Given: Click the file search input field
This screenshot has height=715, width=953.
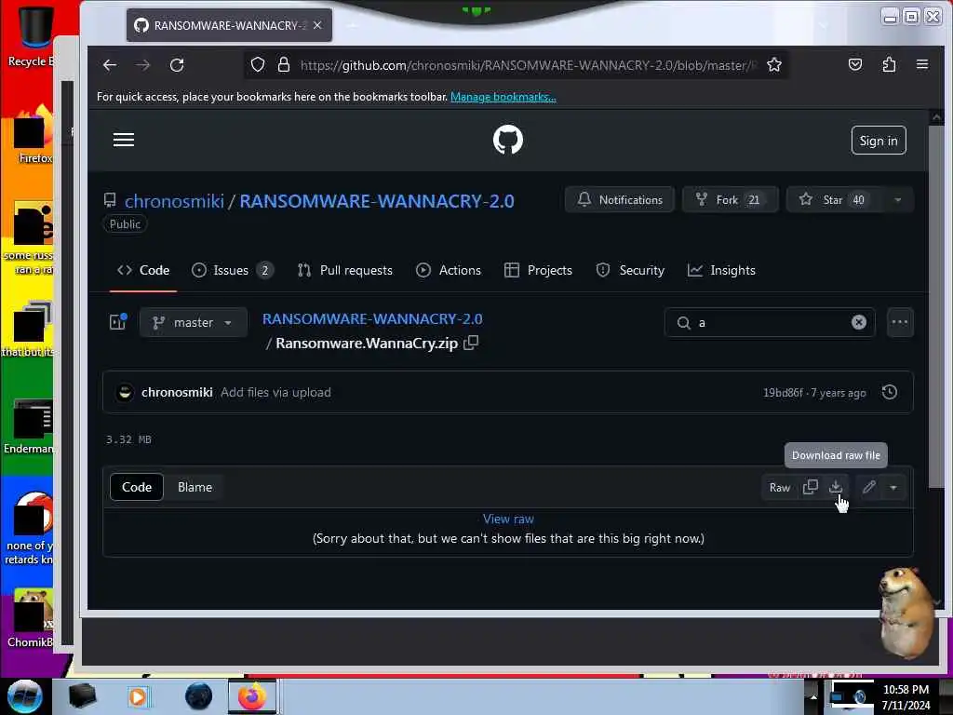Looking at the screenshot, I should (x=769, y=322).
